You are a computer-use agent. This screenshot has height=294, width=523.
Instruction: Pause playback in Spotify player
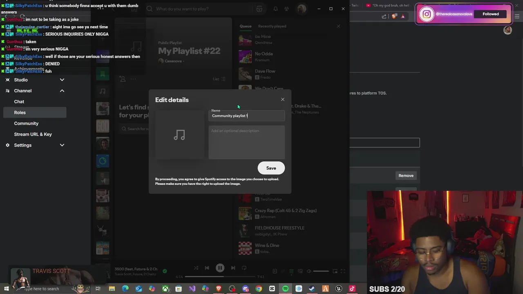220,268
